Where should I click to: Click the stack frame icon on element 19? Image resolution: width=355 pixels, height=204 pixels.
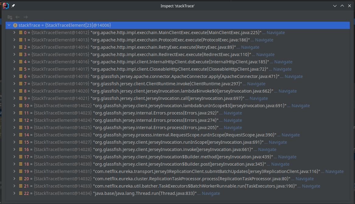coord(21,171)
